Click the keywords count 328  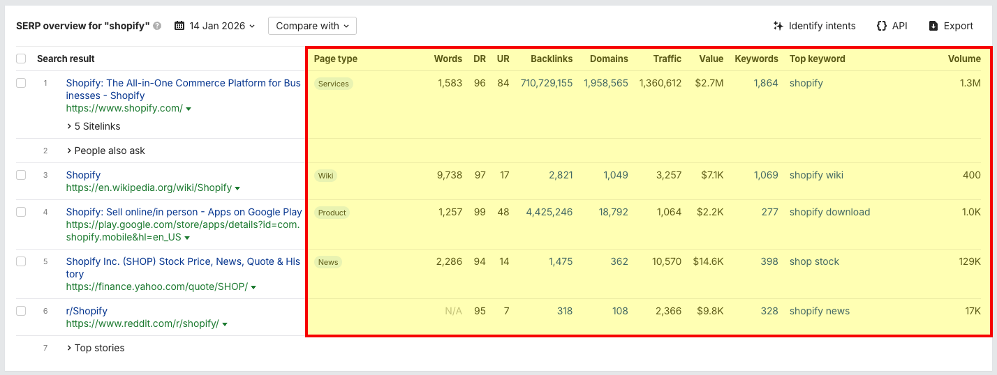tap(769, 311)
